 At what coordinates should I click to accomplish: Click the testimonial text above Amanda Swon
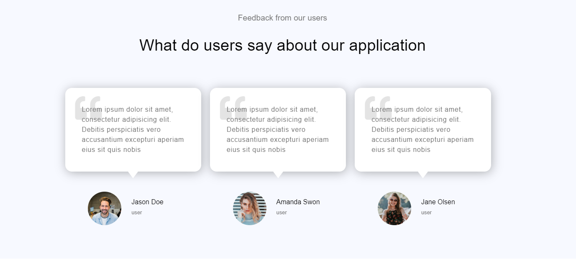[x=278, y=129]
